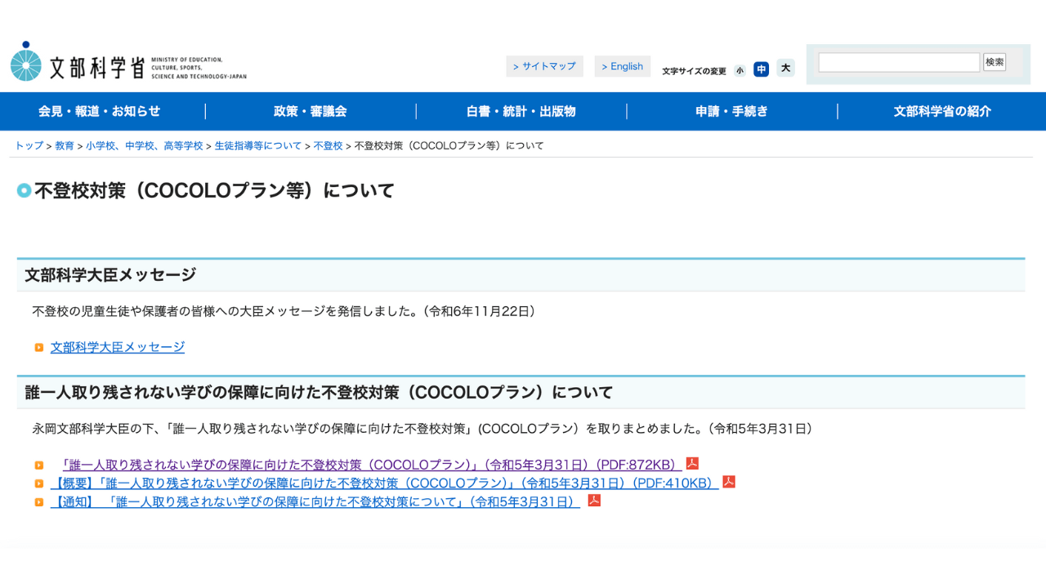
Task: Click into the site search field
Action: pyautogui.click(x=898, y=63)
